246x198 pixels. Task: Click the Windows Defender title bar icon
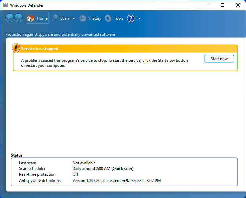point(5,5)
